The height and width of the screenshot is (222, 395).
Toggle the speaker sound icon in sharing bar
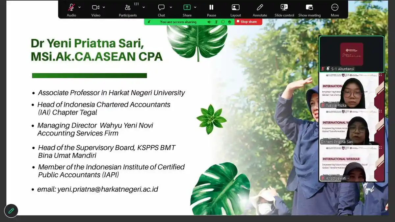209,22
